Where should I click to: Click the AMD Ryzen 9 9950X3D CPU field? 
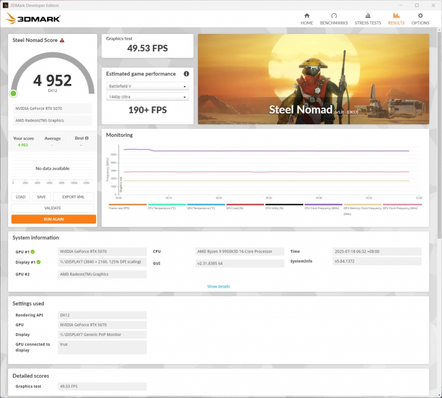pos(239,251)
